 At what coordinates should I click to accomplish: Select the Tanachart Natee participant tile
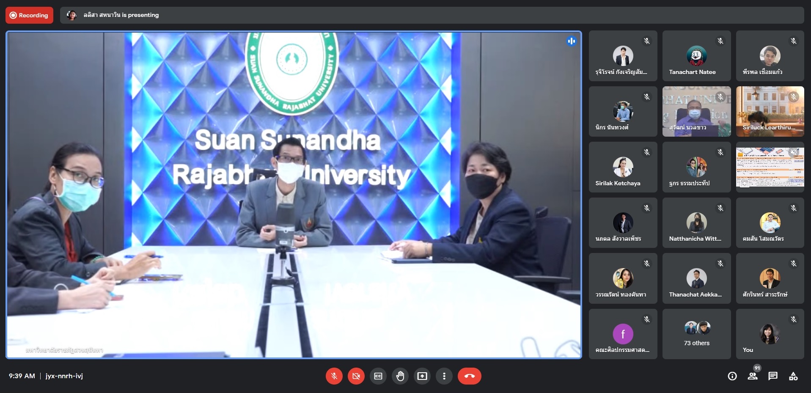coord(696,56)
